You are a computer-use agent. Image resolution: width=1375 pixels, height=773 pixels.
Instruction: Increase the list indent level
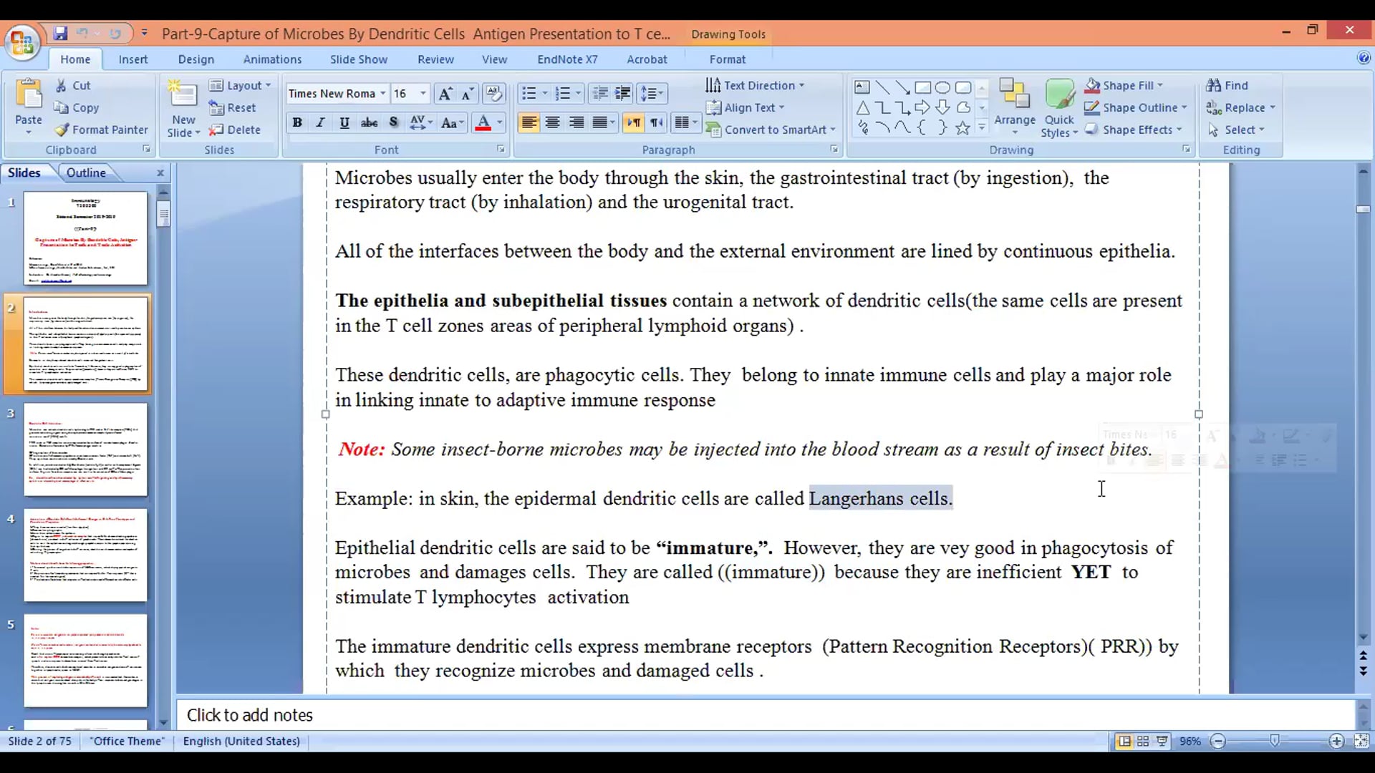pyautogui.click(x=623, y=94)
